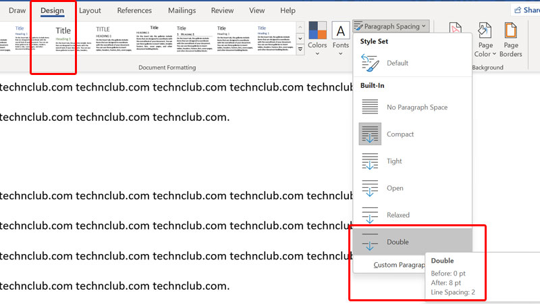Click the Watermark icon
Image resolution: width=540 pixels, height=304 pixels.
coord(455,28)
